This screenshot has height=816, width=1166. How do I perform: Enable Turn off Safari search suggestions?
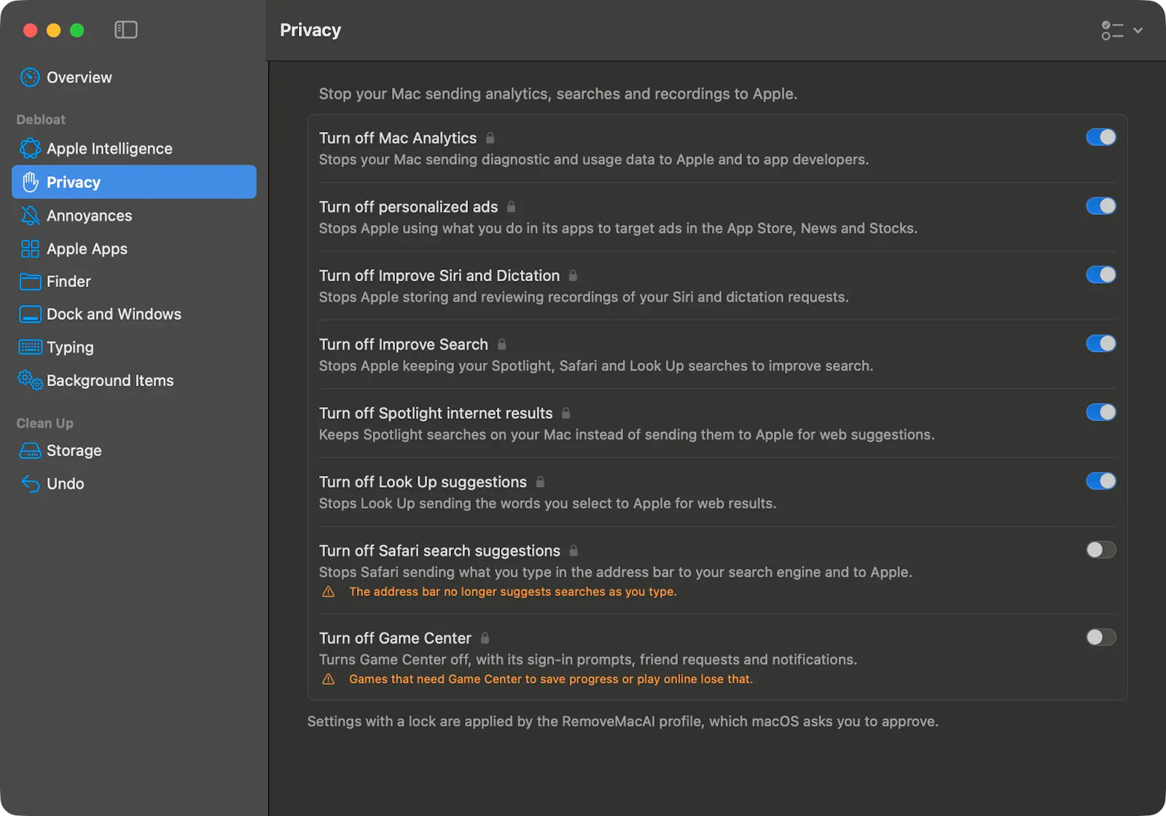[1100, 549]
